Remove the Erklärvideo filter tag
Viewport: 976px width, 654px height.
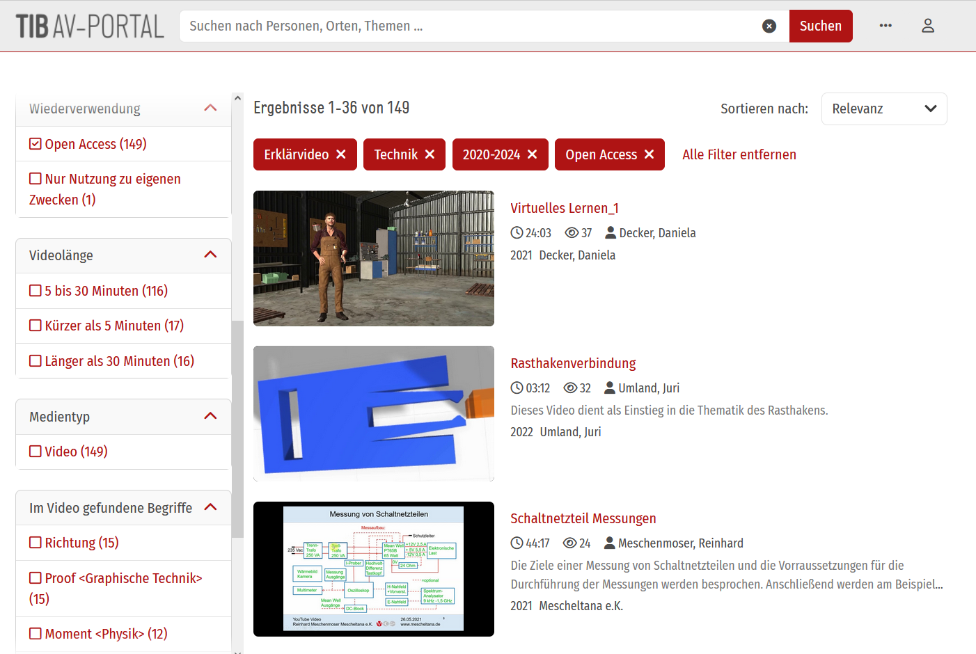(x=341, y=154)
